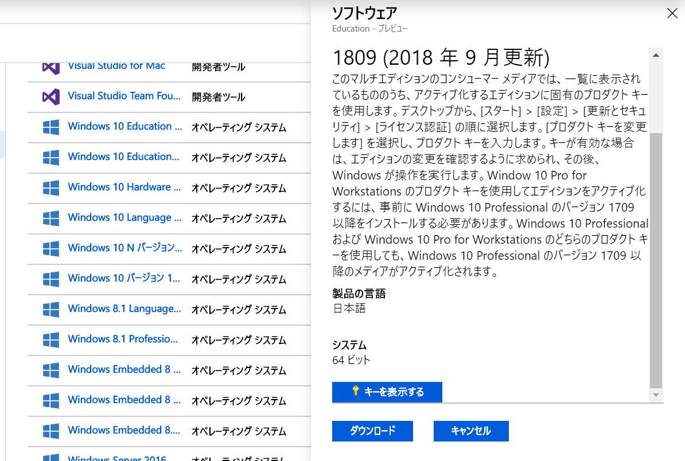Click the scrollbar up arrow in details panel
This screenshot has height=461, width=685.
point(656,55)
